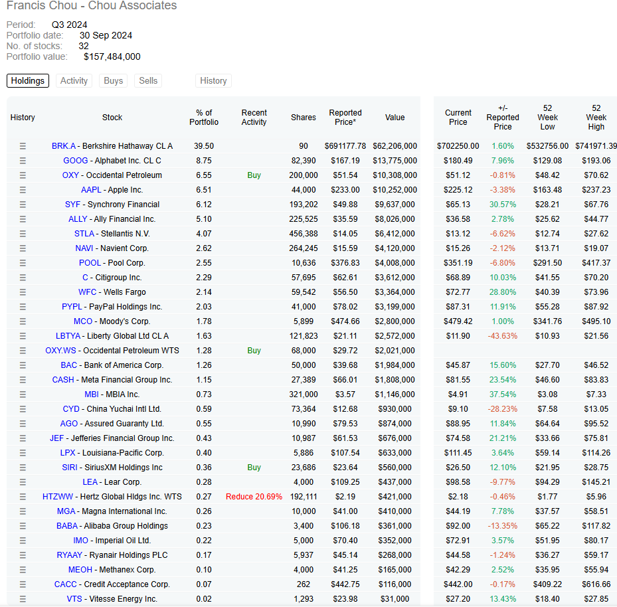The height and width of the screenshot is (607, 617).
Task: Go to the History tab
Action: pos(213,80)
